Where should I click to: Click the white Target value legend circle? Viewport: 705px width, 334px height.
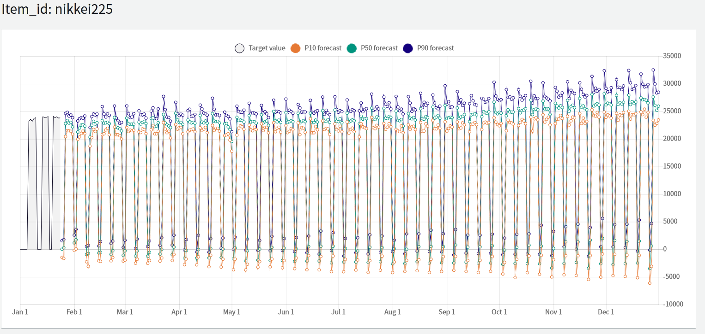[x=240, y=48]
